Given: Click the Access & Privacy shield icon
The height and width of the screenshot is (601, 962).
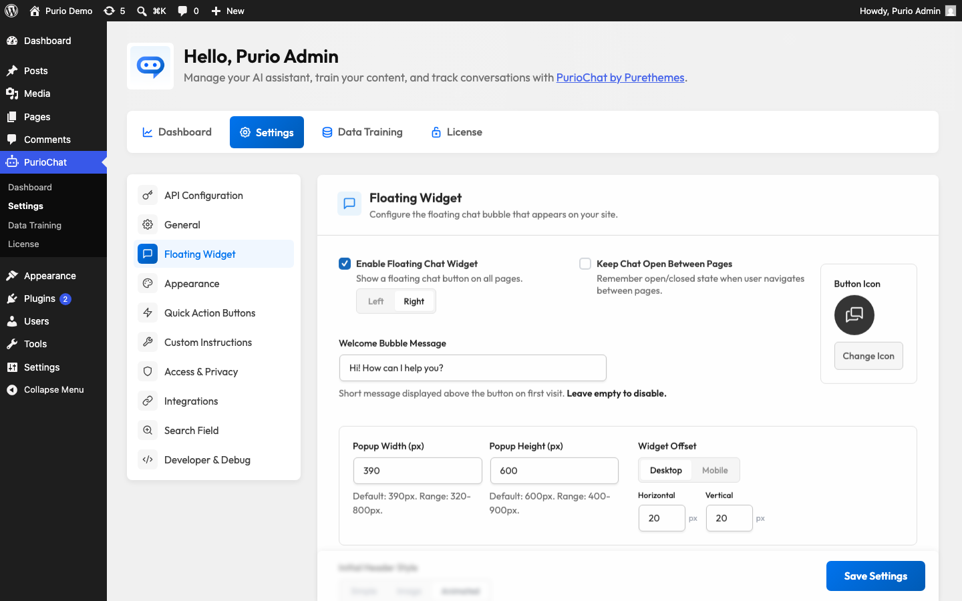Looking at the screenshot, I should [x=148, y=371].
